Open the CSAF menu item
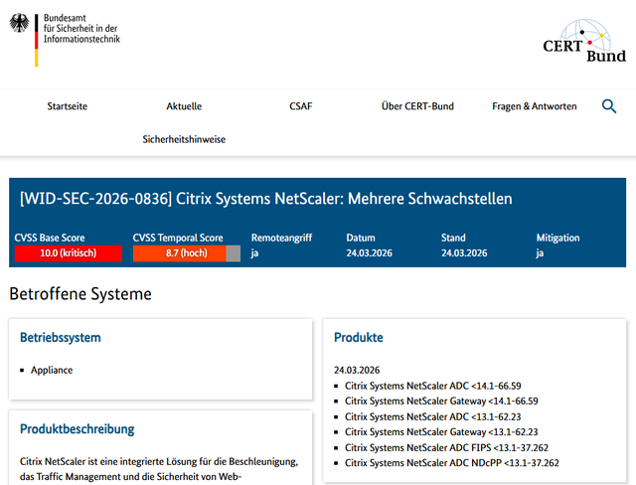Viewport: 636px width, 485px height. (300, 106)
